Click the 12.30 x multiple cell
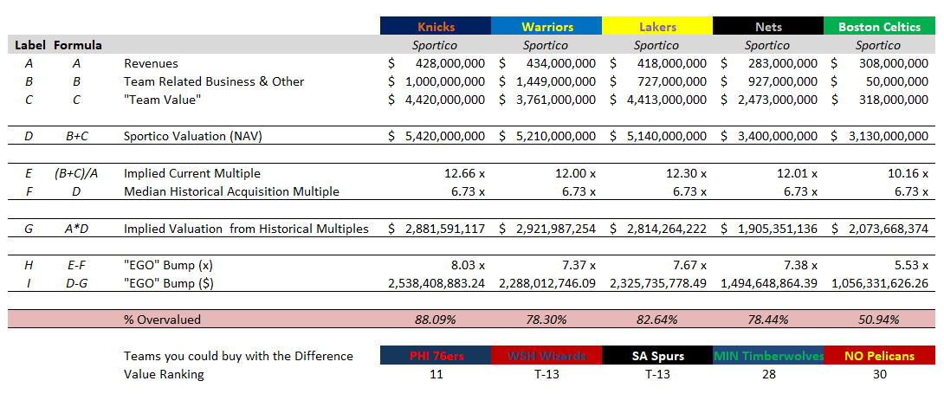 [685, 173]
